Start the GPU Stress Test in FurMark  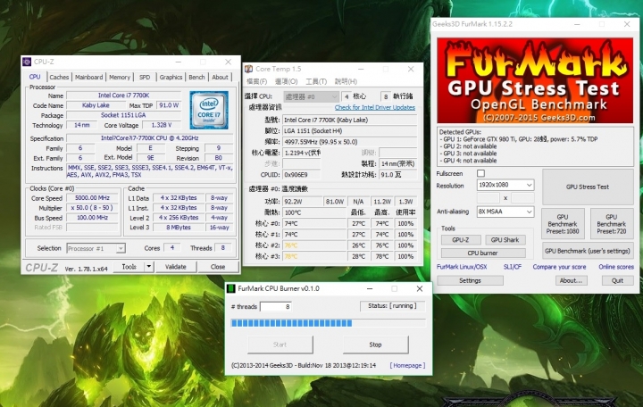click(588, 187)
